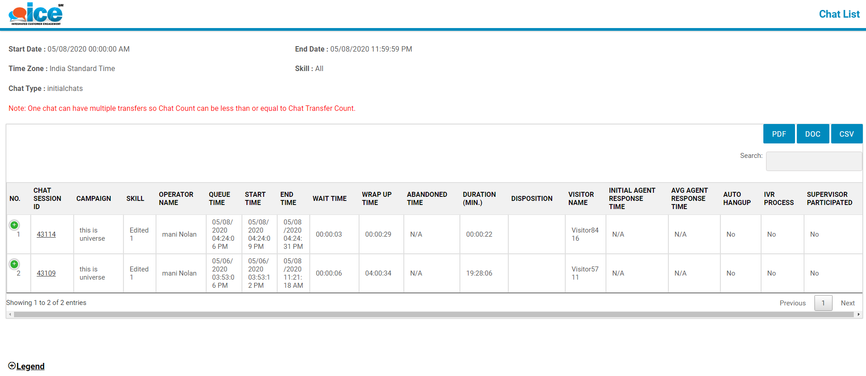Click the horizontal scrollbar left arrow
This screenshot has width=866, height=376.
tap(10, 314)
